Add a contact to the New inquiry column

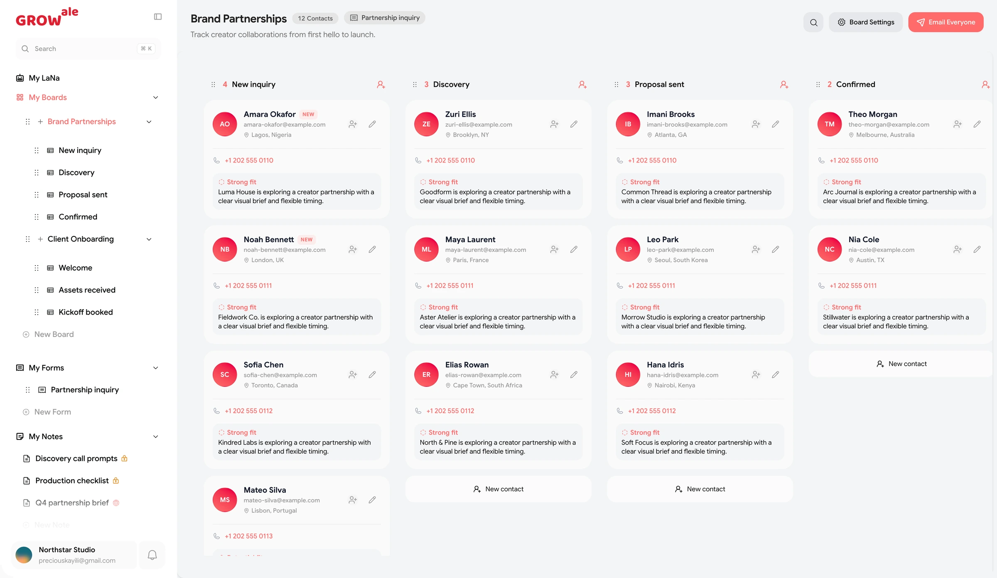click(x=381, y=84)
